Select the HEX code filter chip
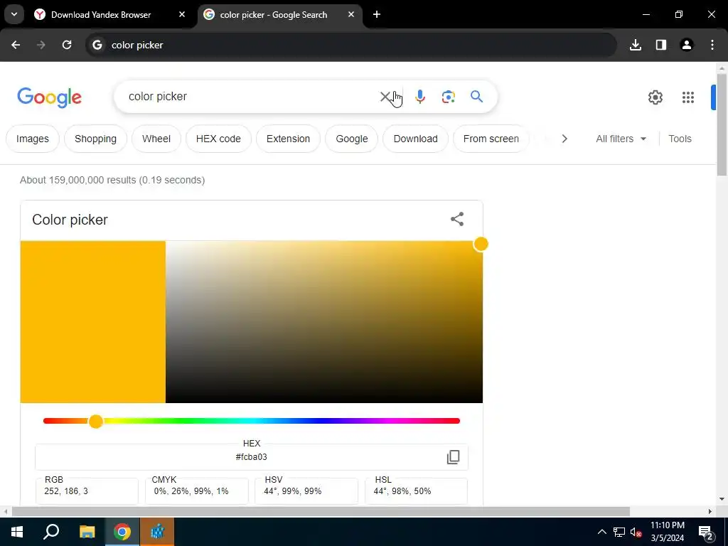Viewport: 728px width, 546px height. [218, 139]
